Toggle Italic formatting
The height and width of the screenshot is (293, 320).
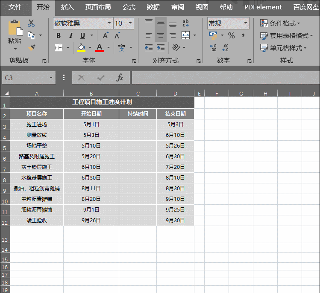[70, 35]
